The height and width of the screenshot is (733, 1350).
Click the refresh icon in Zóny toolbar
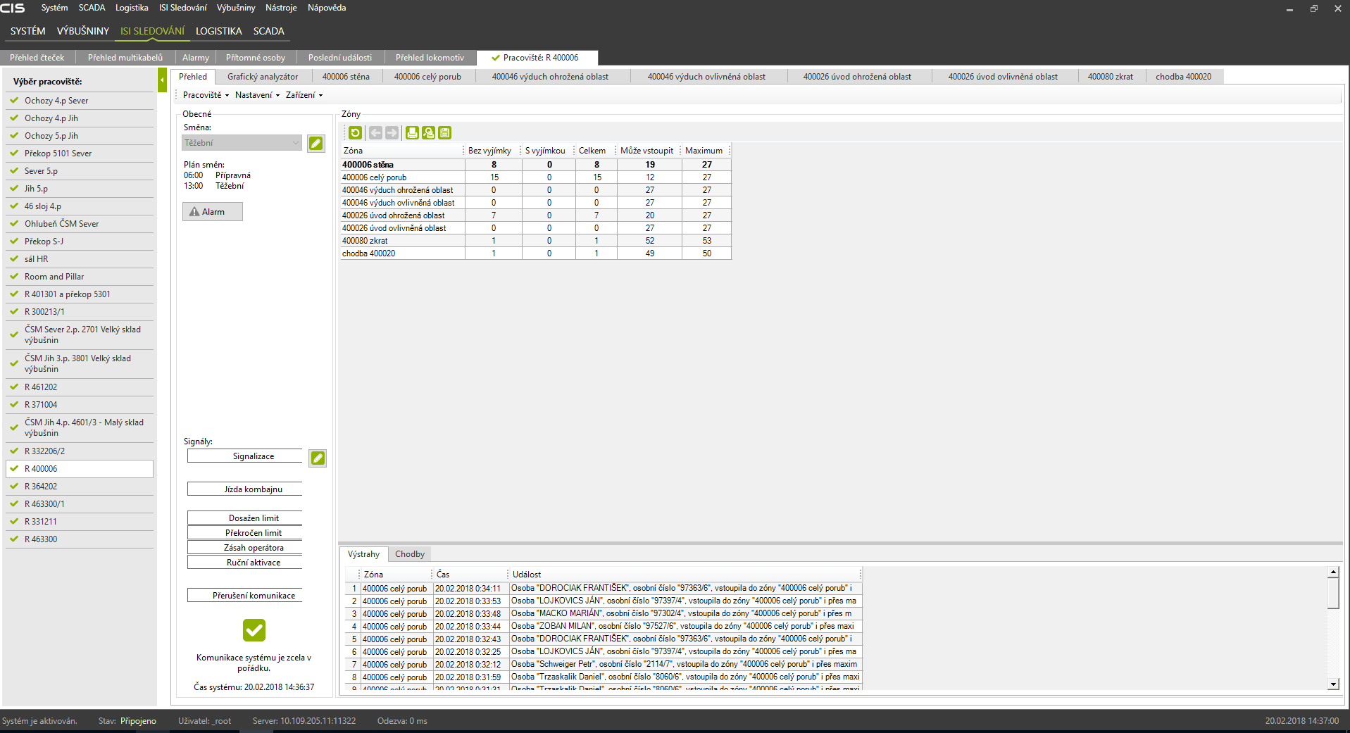(x=355, y=132)
